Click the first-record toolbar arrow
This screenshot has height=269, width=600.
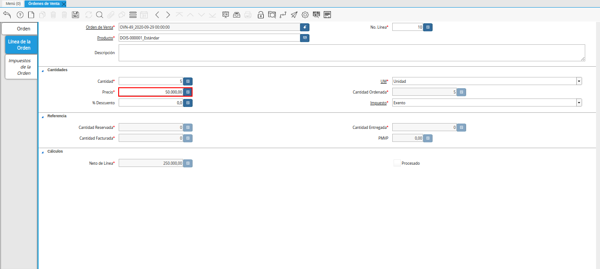click(179, 15)
